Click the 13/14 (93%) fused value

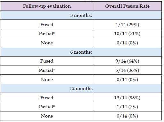pyautogui.click(x=127, y=98)
